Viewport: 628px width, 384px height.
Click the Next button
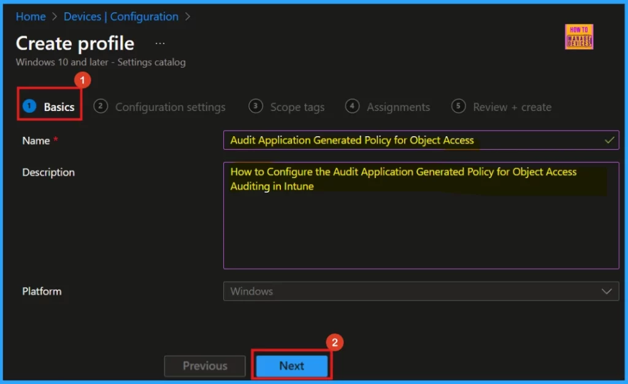pyautogui.click(x=291, y=366)
